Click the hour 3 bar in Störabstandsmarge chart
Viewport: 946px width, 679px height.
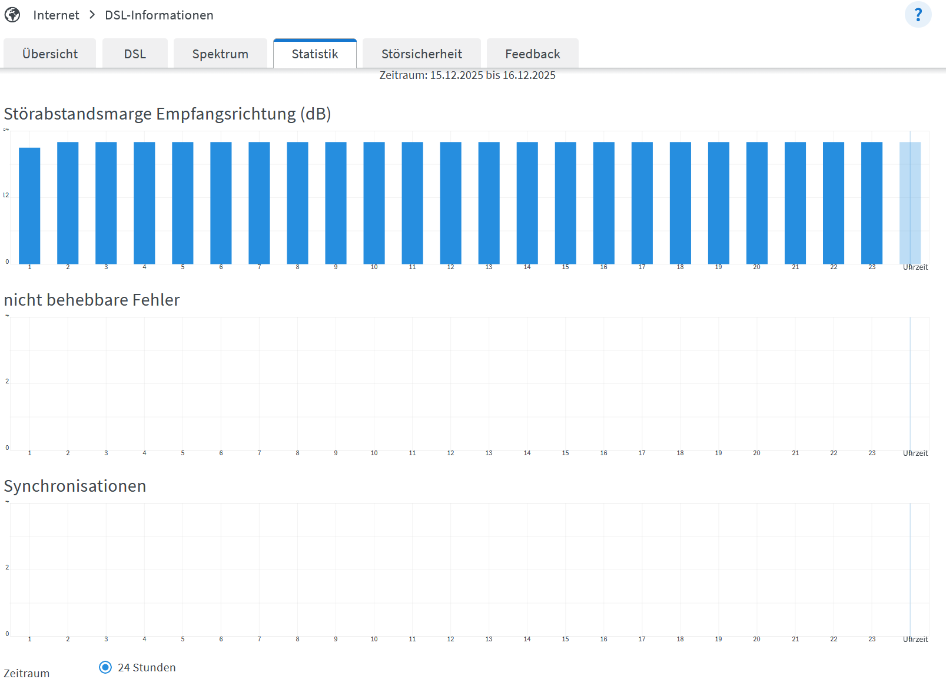[106, 203]
